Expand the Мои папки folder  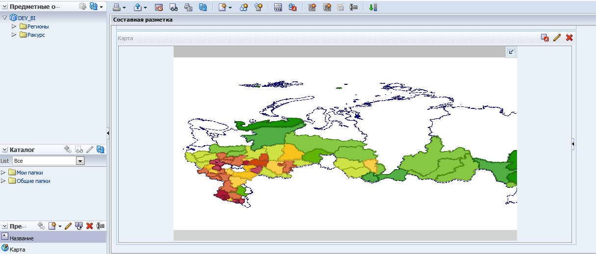(x=3, y=173)
